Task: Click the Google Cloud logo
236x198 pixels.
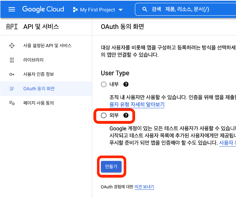Action: [43, 9]
